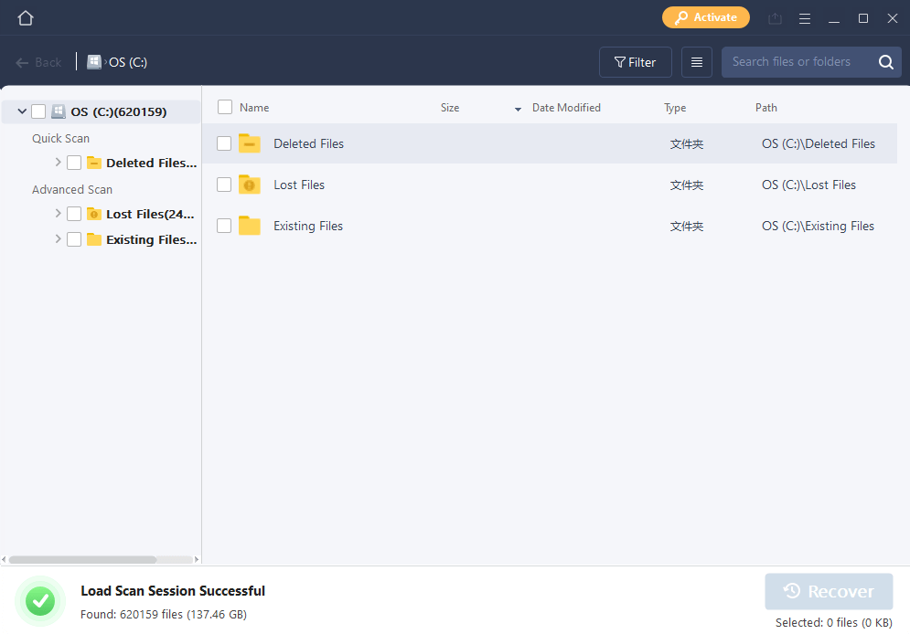The width and height of the screenshot is (910, 634).
Task: Expand Lost Files in sidebar tree
Action: tap(59, 214)
